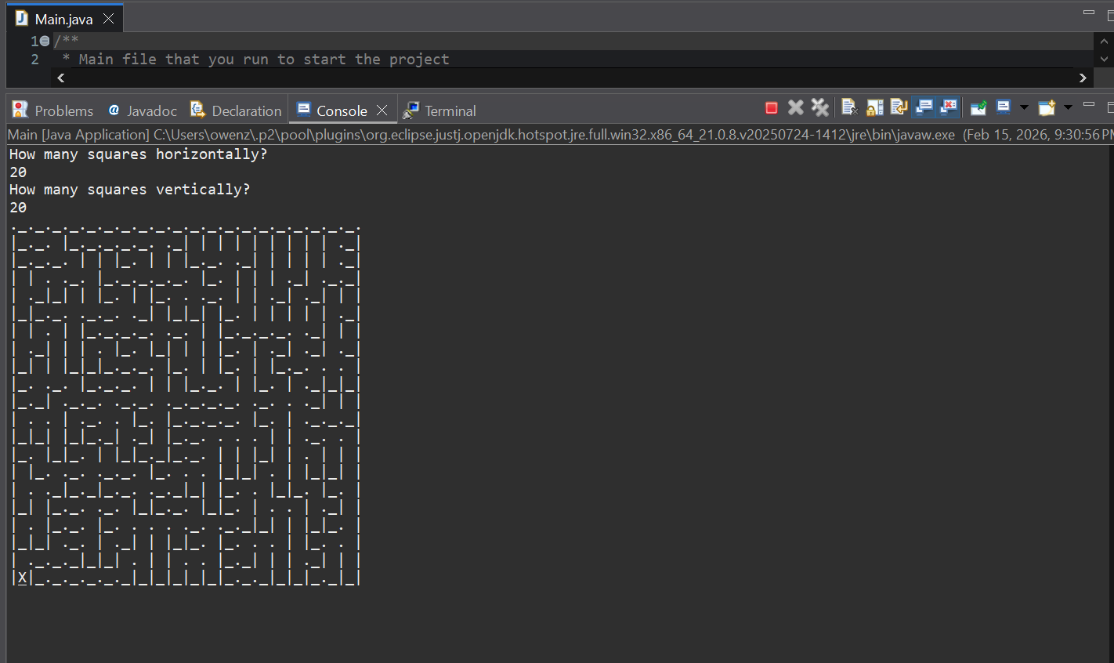Pin the Console view
Screen dimensions: 1114x663
(978, 108)
